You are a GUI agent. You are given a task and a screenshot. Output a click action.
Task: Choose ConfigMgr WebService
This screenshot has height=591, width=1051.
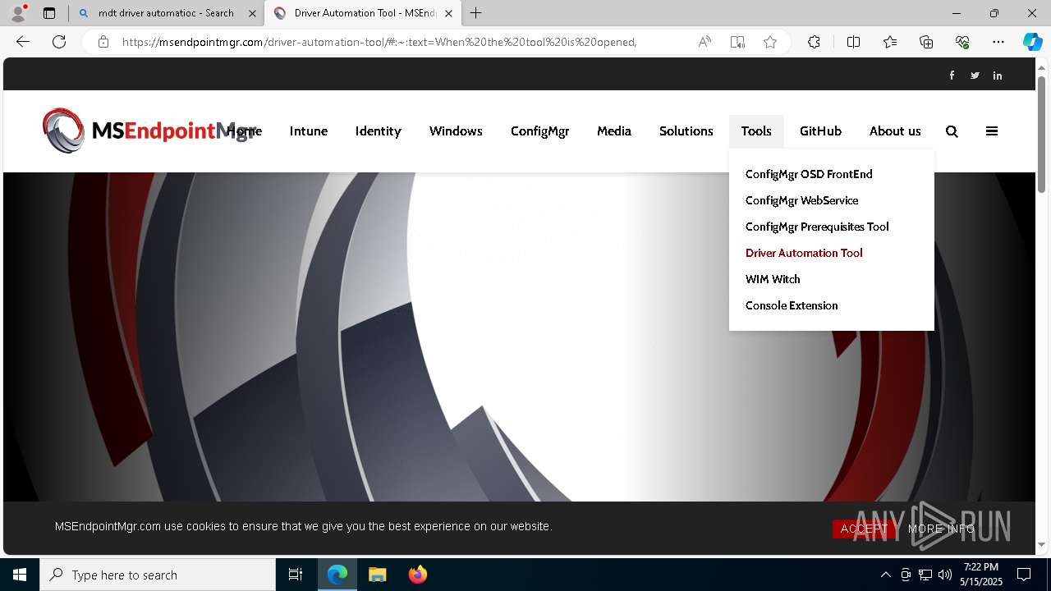point(802,200)
